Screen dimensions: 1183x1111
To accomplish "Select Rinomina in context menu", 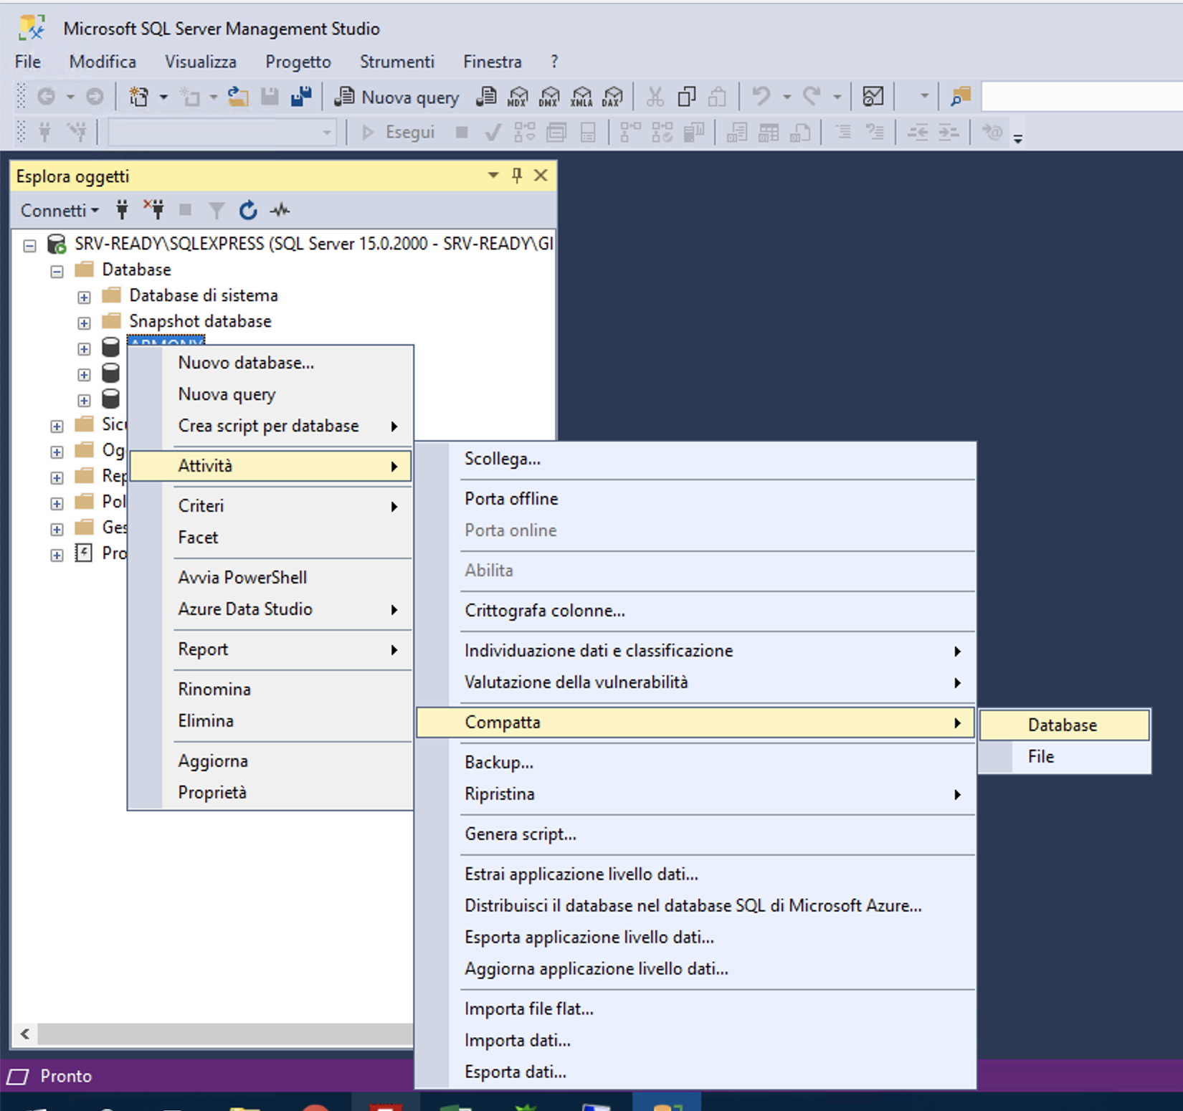I will tap(270, 690).
